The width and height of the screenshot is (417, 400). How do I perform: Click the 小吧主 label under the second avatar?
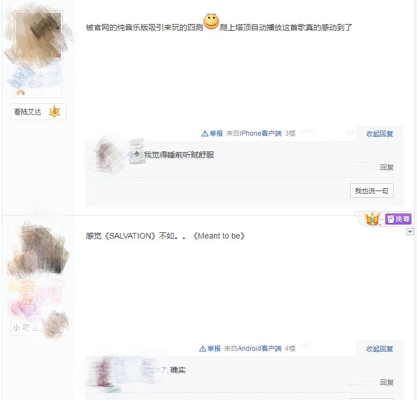[26, 327]
